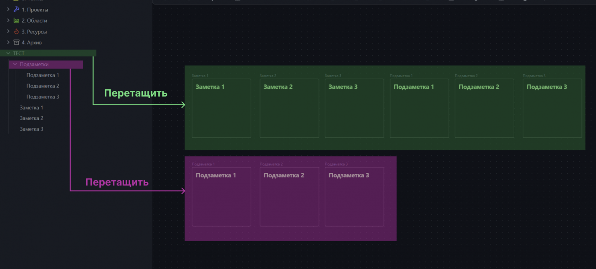Expand the 4. Архив folder chevron
The height and width of the screenshot is (269, 596).
[x=8, y=42]
